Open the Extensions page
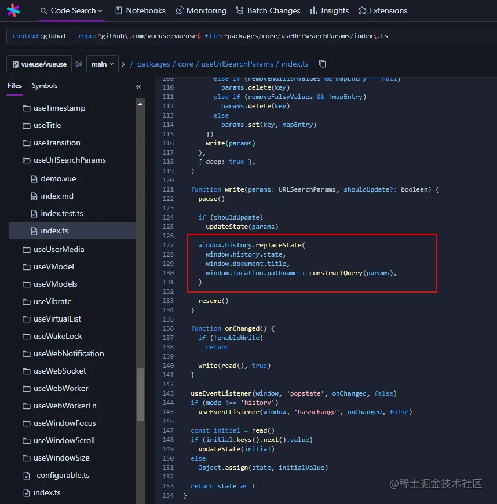Screen dimensions: 497x504 (x=382, y=10)
